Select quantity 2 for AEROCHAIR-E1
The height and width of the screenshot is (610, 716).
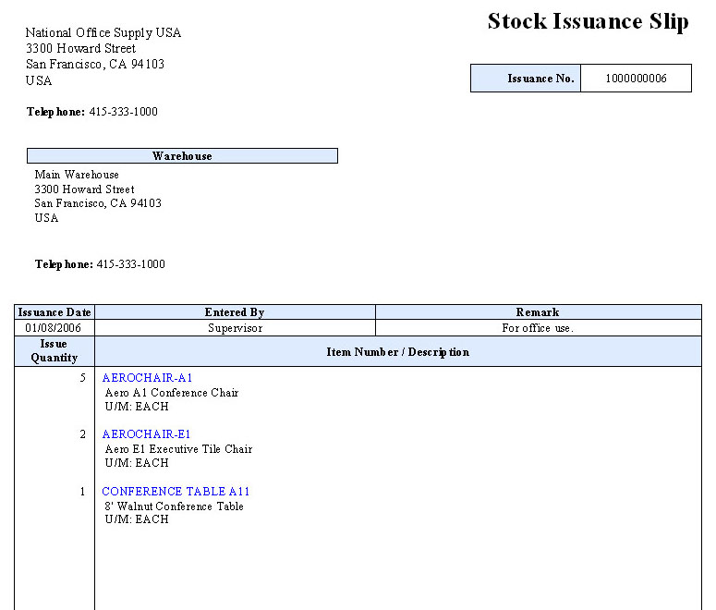tap(82, 434)
